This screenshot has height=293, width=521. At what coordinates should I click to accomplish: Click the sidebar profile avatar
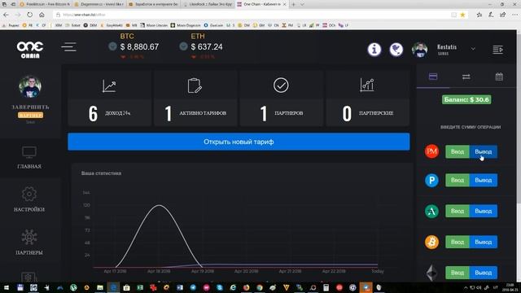click(x=30, y=87)
